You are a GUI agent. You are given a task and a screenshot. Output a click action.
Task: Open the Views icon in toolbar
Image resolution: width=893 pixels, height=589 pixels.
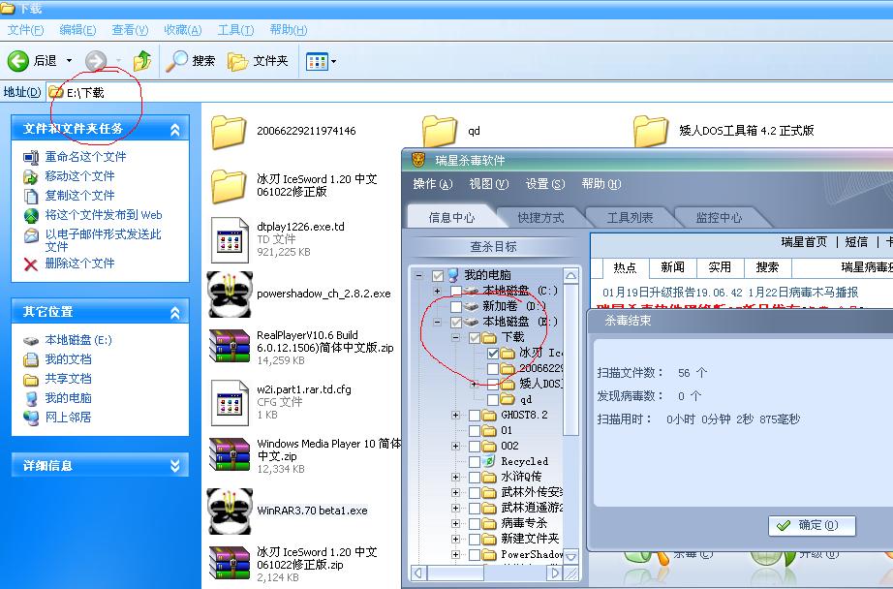(317, 61)
